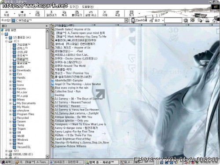Select file "Enrique Iglesias - Be With You"
220x165 pixels.
click(73, 117)
